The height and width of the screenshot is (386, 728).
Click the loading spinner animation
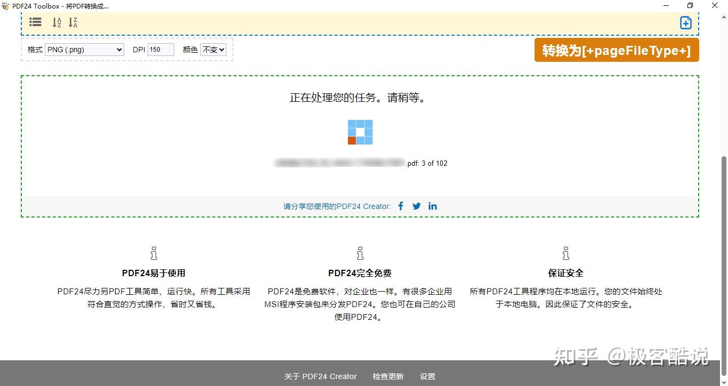coord(360,132)
